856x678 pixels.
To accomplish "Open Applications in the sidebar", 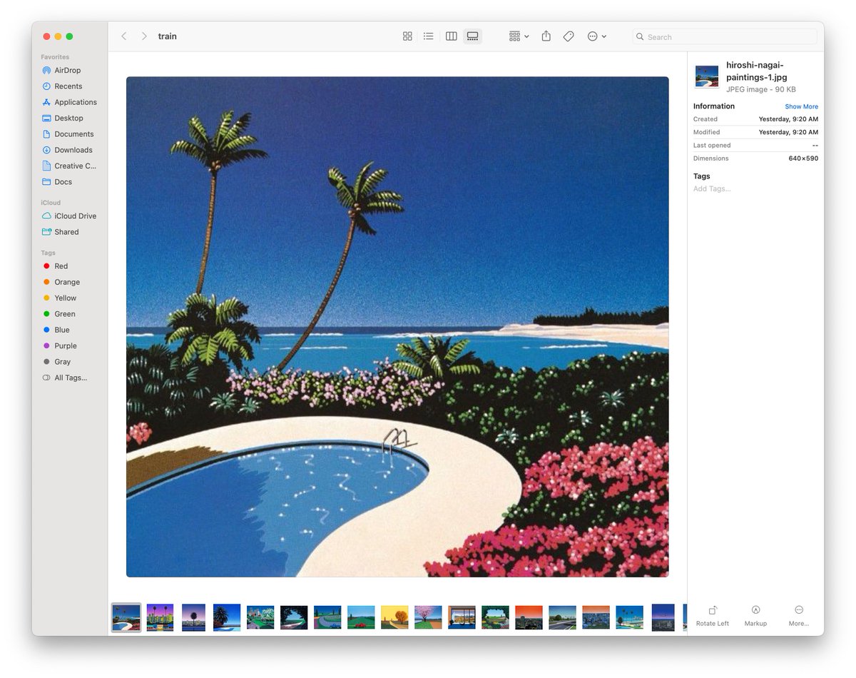I will pyautogui.click(x=75, y=102).
